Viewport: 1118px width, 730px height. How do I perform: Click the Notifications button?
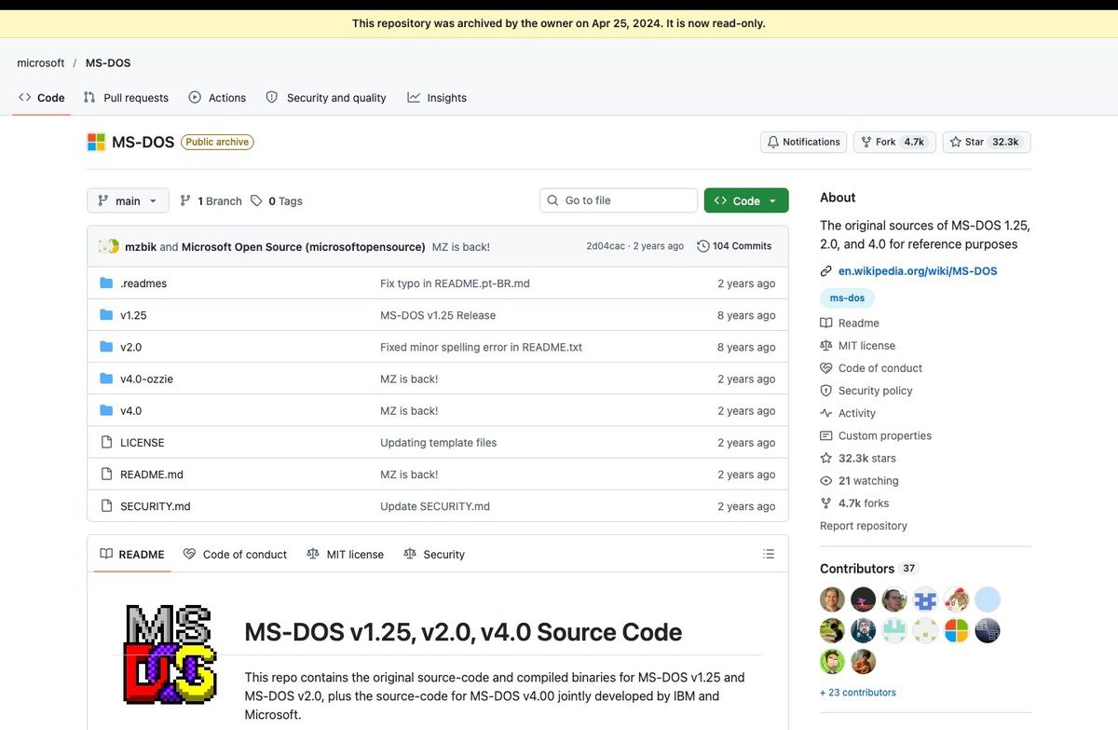[x=803, y=142]
